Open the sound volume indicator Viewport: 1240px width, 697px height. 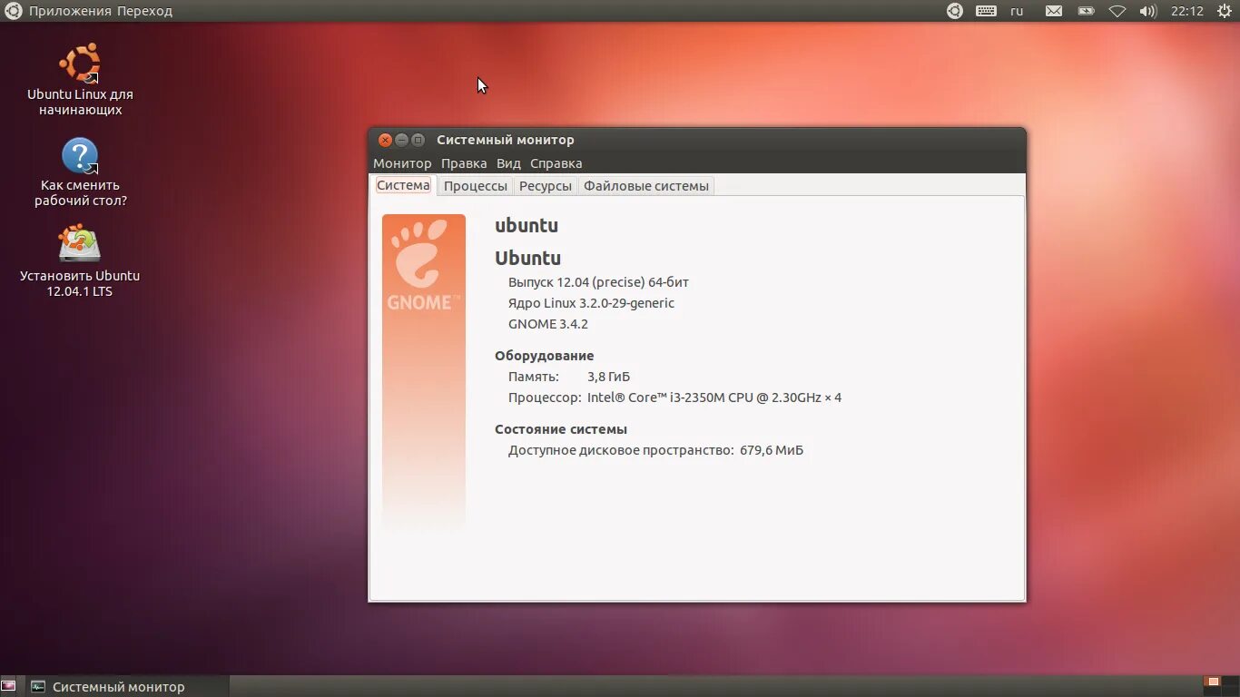click(1148, 11)
